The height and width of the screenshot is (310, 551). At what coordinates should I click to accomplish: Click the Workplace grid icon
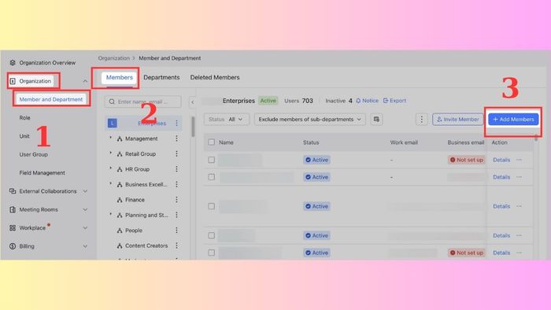pos(13,227)
